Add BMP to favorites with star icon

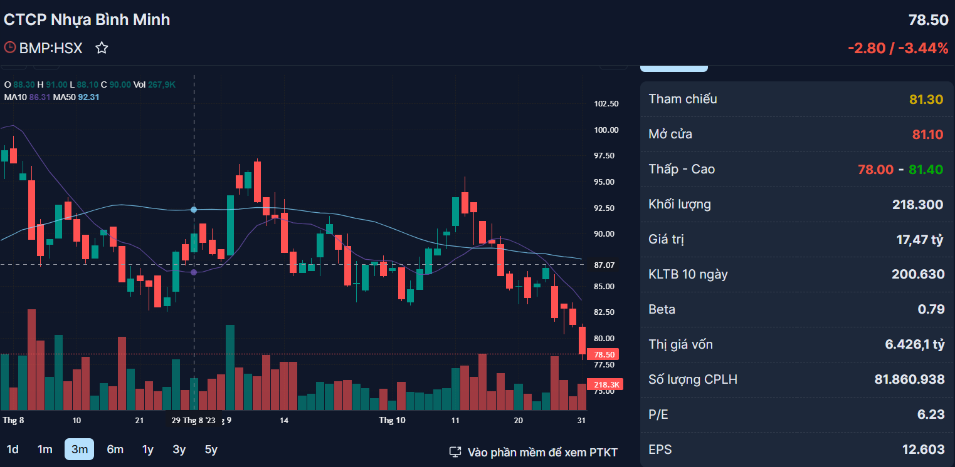102,48
